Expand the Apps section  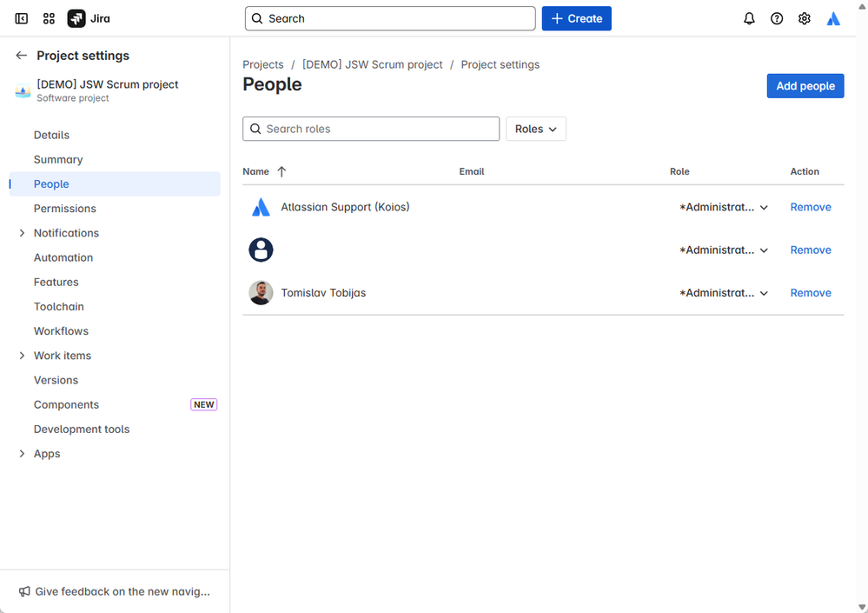(22, 454)
